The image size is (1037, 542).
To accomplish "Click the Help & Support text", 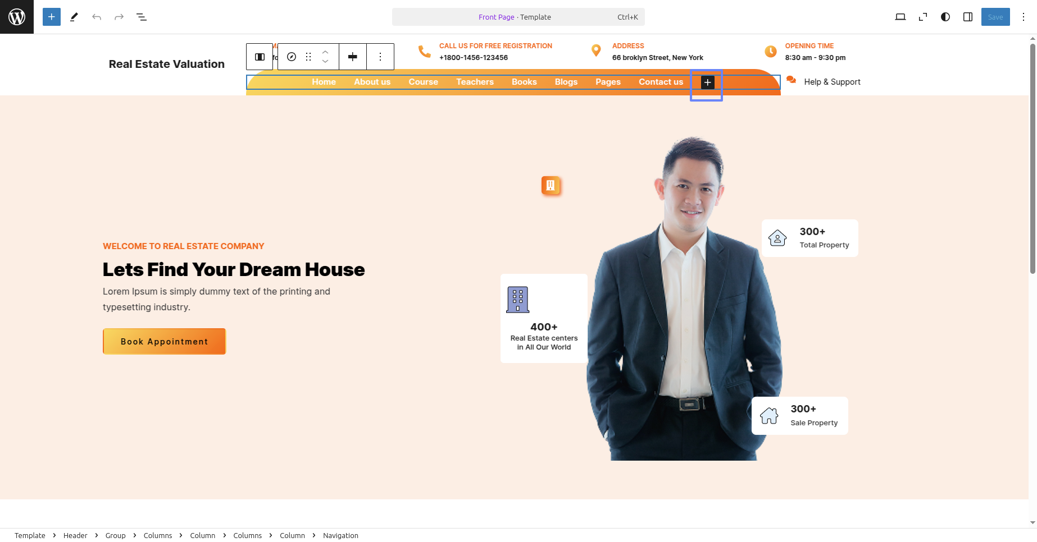I will pyautogui.click(x=832, y=82).
